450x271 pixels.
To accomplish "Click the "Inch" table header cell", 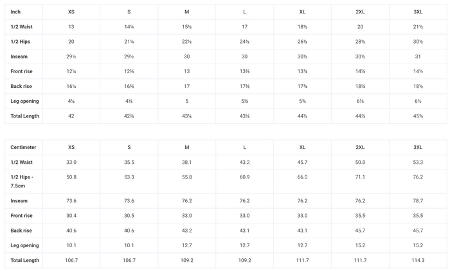I will (15, 12).
